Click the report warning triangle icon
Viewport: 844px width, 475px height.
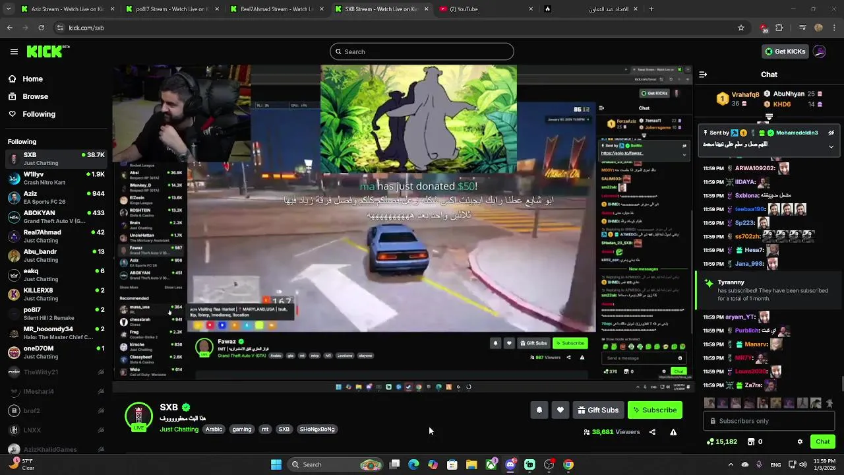coord(673,432)
